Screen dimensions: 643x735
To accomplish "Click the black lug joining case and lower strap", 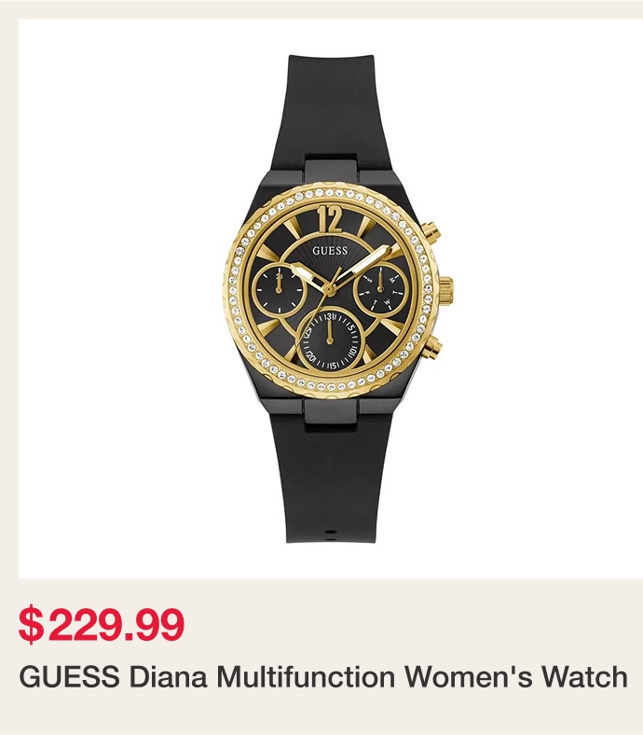I will [x=331, y=413].
